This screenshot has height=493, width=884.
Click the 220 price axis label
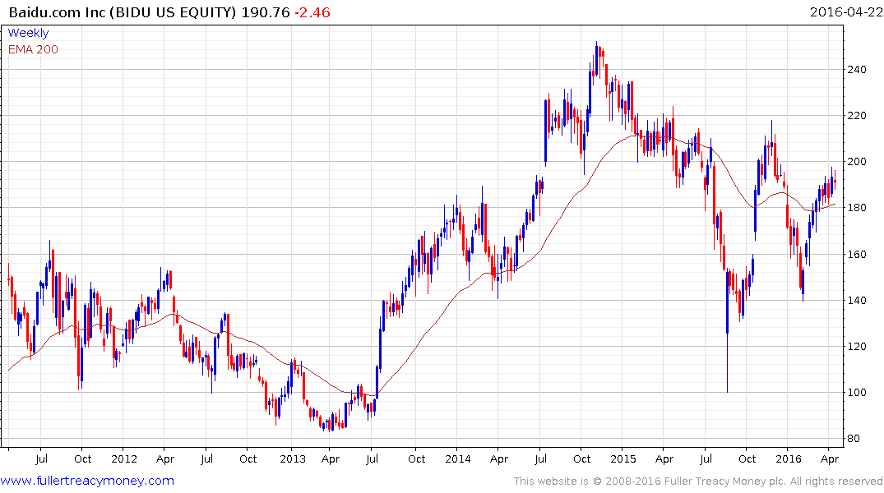tap(857, 116)
